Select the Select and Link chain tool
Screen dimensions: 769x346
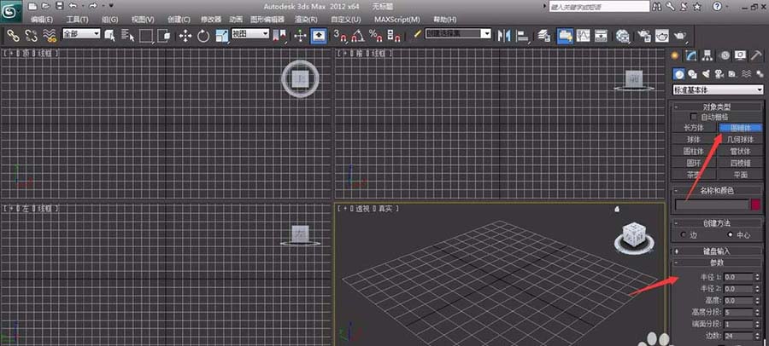point(13,35)
